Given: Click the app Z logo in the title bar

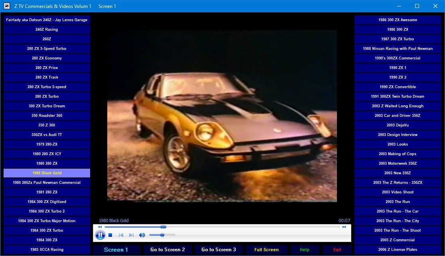Looking at the screenshot, I should (x=6, y=6).
